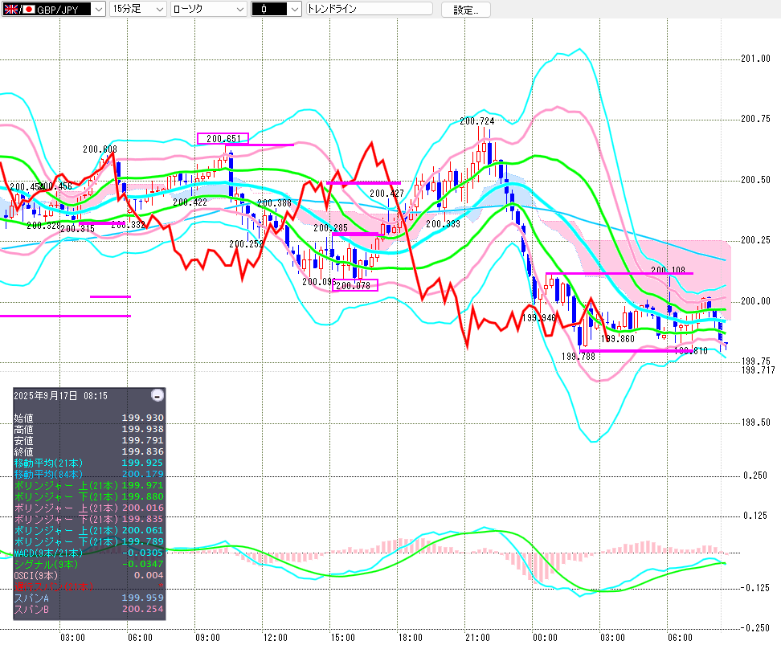The height and width of the screenshot is (645, 781).
Task: Click the UK/Japan flag pair icon
Action: click(16, 9)
